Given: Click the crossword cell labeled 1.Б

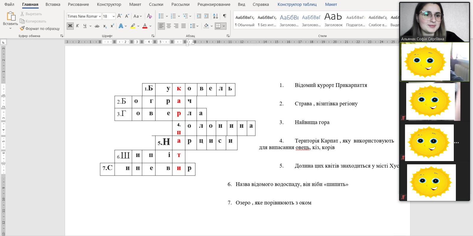Looking at the screenshot, I should (149, 89).
